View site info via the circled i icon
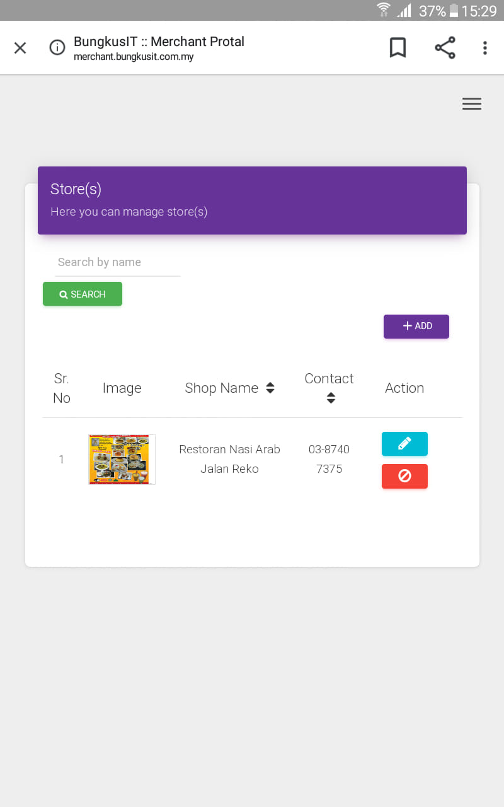504x807 pixels. coord(57,48)
